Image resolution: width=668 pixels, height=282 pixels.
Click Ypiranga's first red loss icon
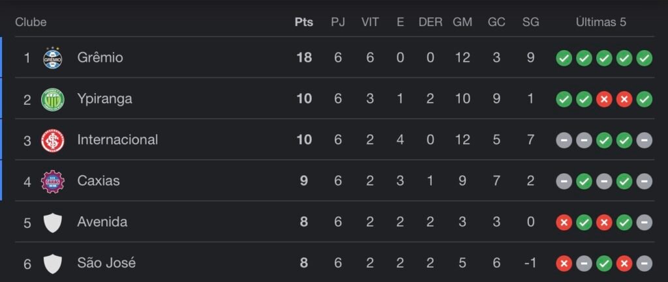coord(604,99)
